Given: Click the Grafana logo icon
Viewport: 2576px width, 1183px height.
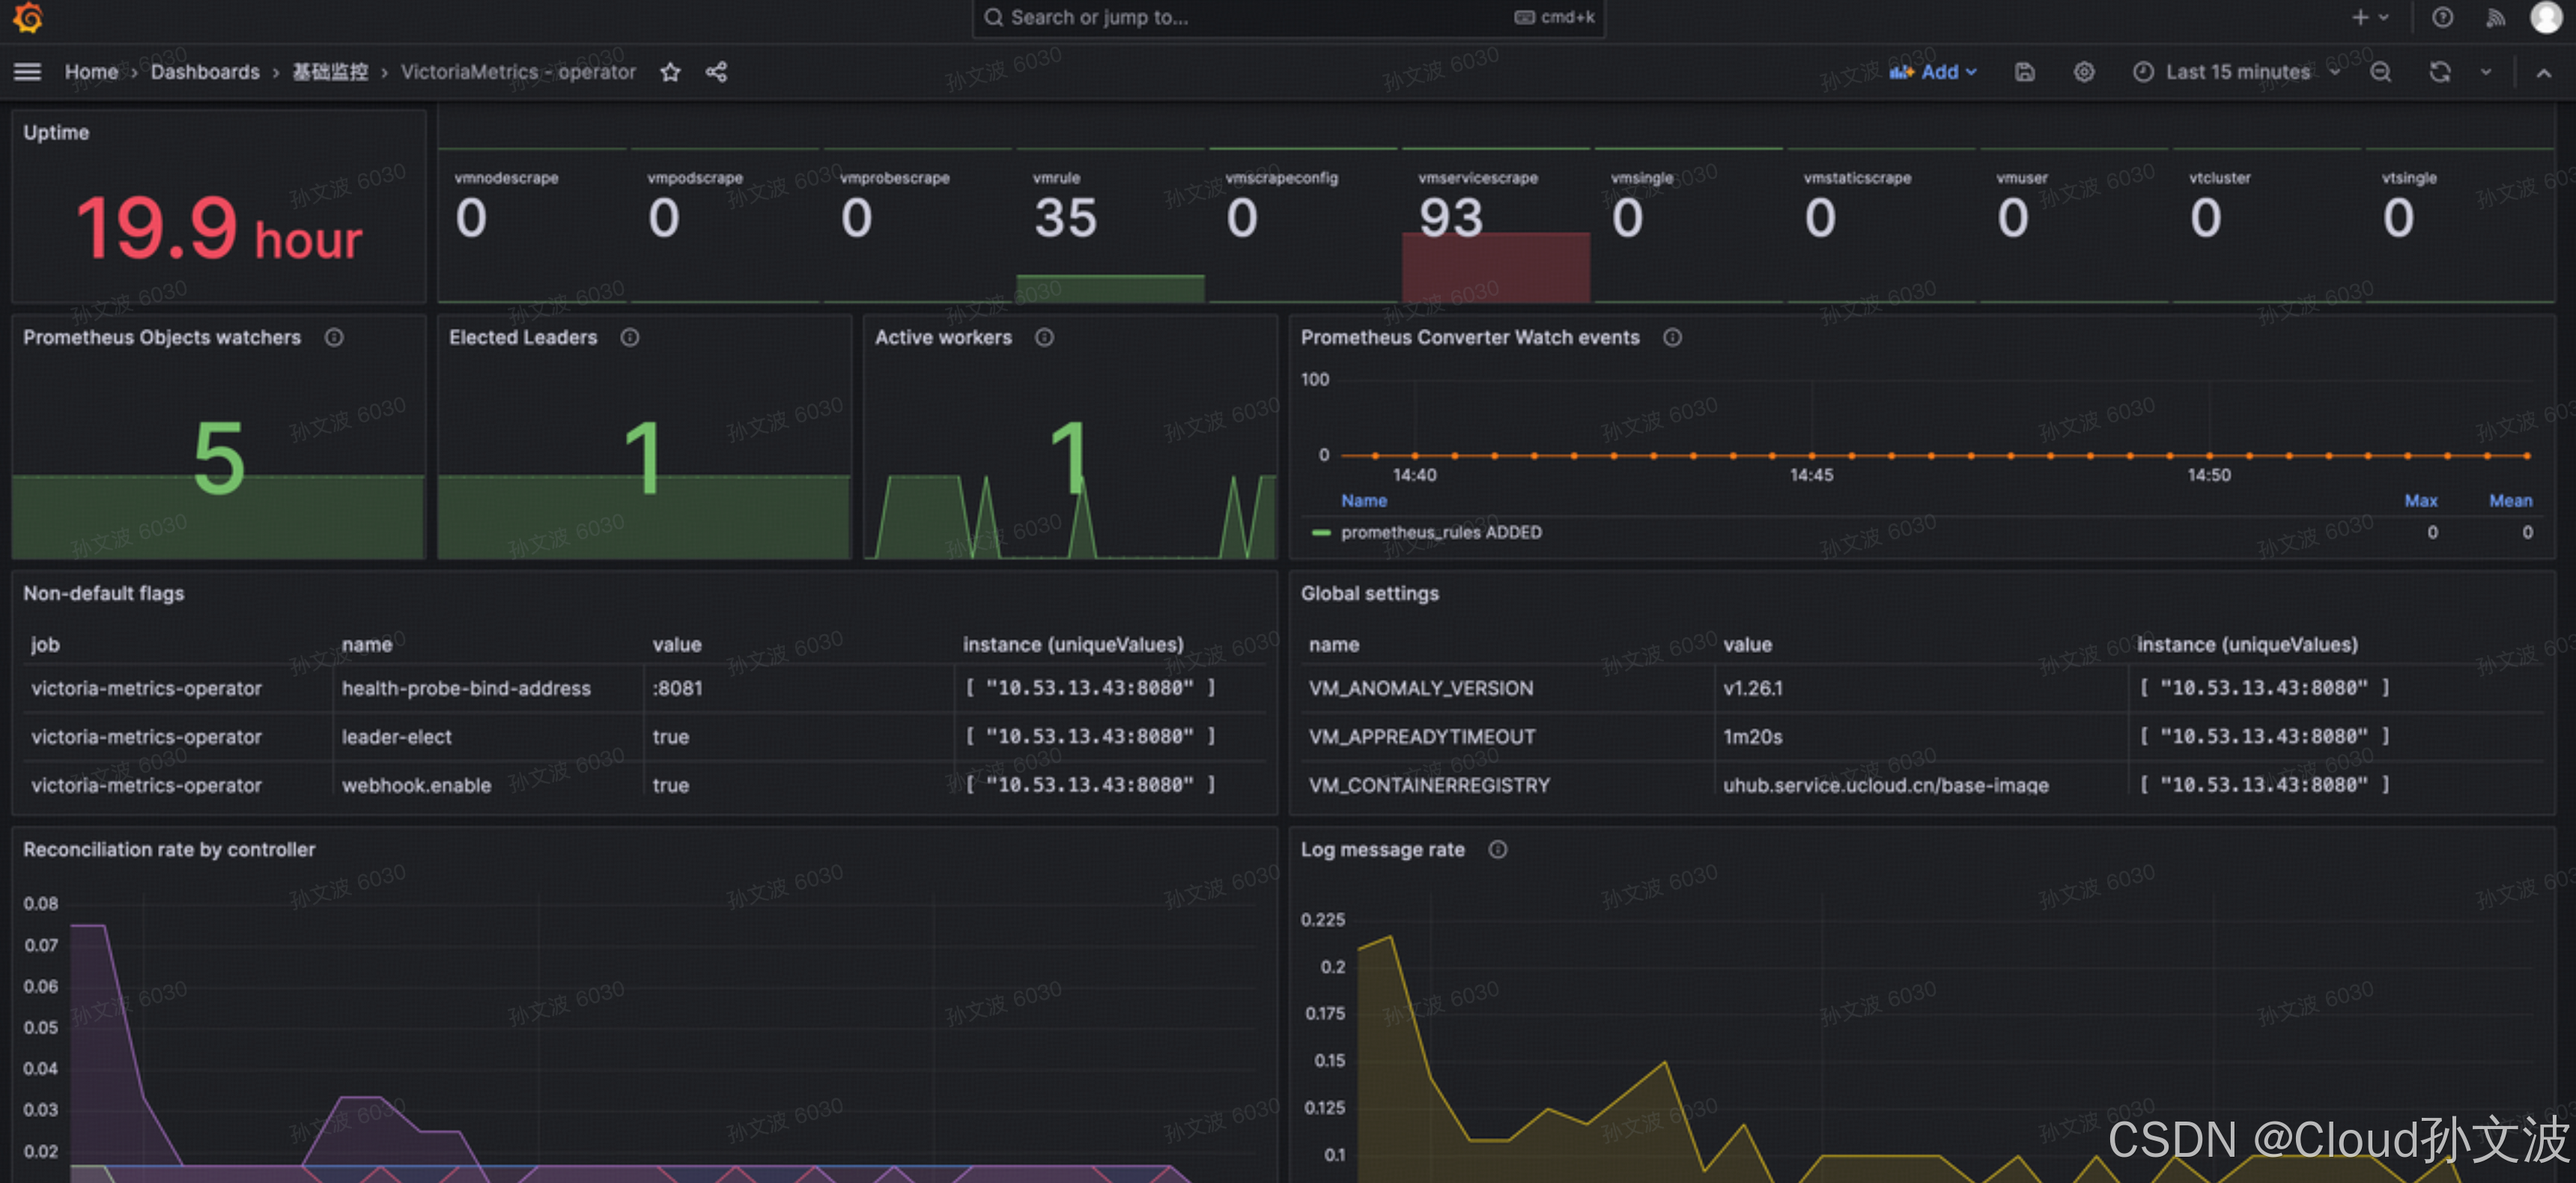Looking at the screenshot, I should click(28, 17).
